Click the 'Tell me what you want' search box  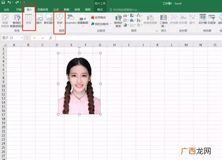click(124, 10)
